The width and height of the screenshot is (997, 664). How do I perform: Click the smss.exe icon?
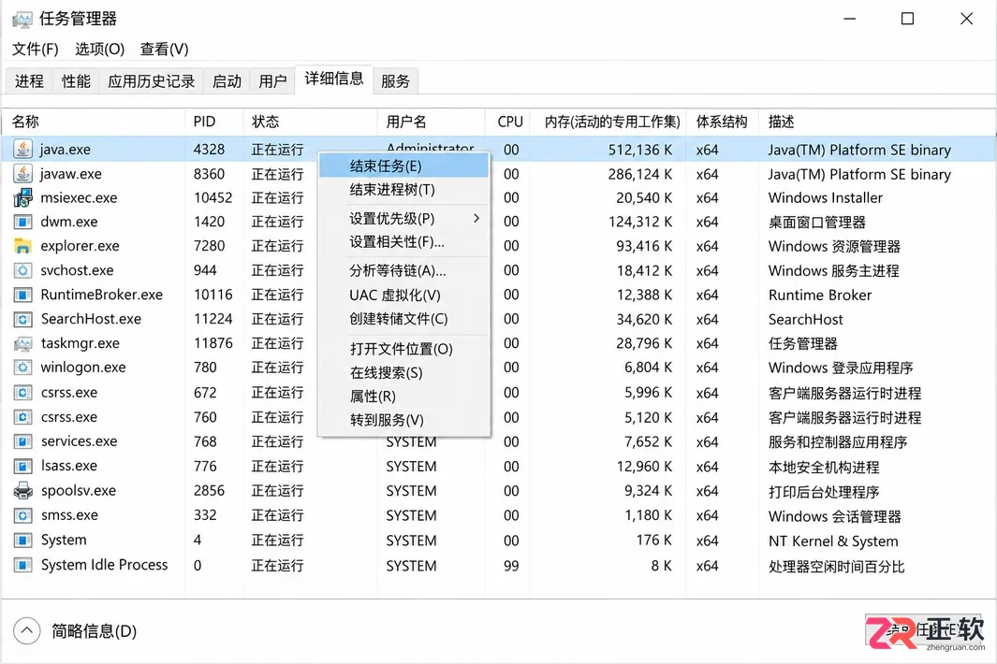click(x=22, y=515)
